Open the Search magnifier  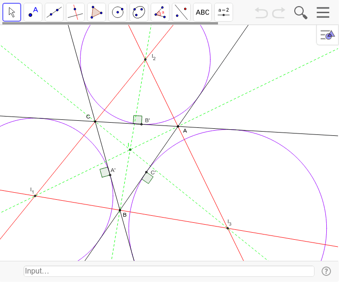click(x=301, y=13)
